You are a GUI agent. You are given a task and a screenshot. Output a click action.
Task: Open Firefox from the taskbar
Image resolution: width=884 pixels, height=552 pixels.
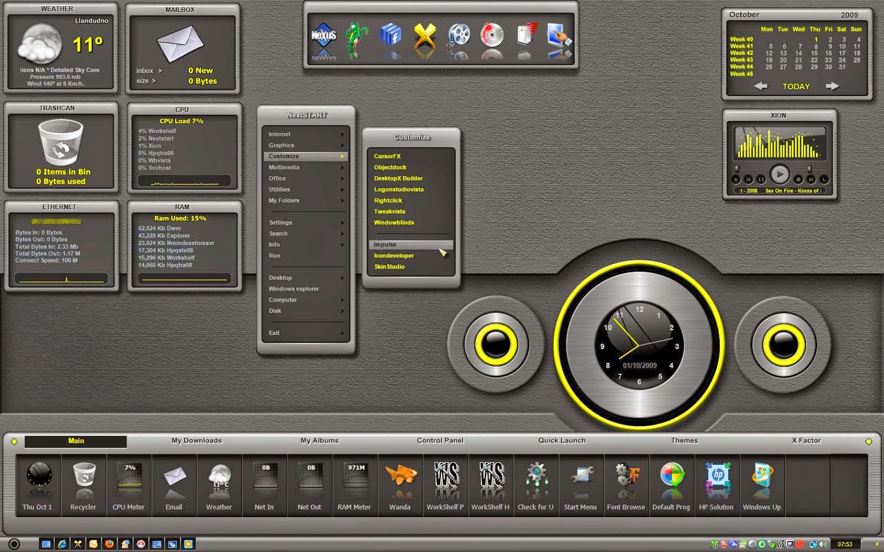(x=109, y=544)
